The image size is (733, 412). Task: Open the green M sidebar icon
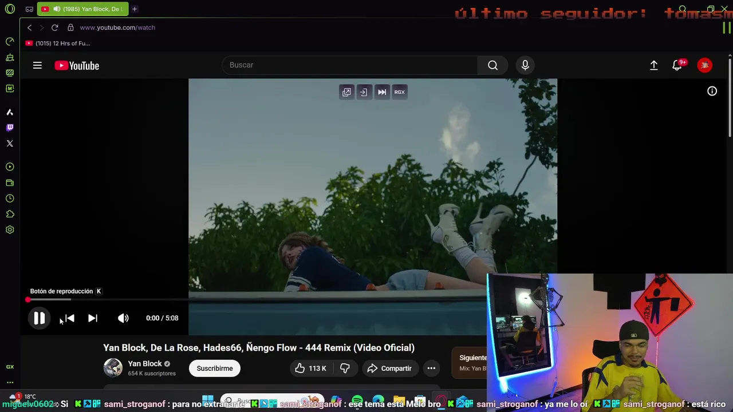pyautogui.click(x=10, y=89)
